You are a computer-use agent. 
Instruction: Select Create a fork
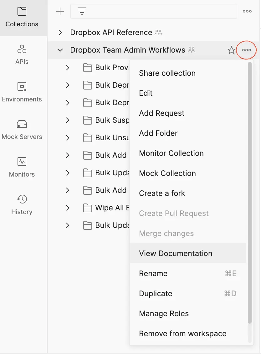188,193
